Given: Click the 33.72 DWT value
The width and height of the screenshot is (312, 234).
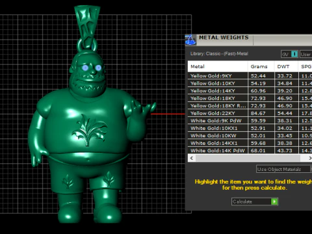Looking at the screenshot, I should (x=285, y=76).
